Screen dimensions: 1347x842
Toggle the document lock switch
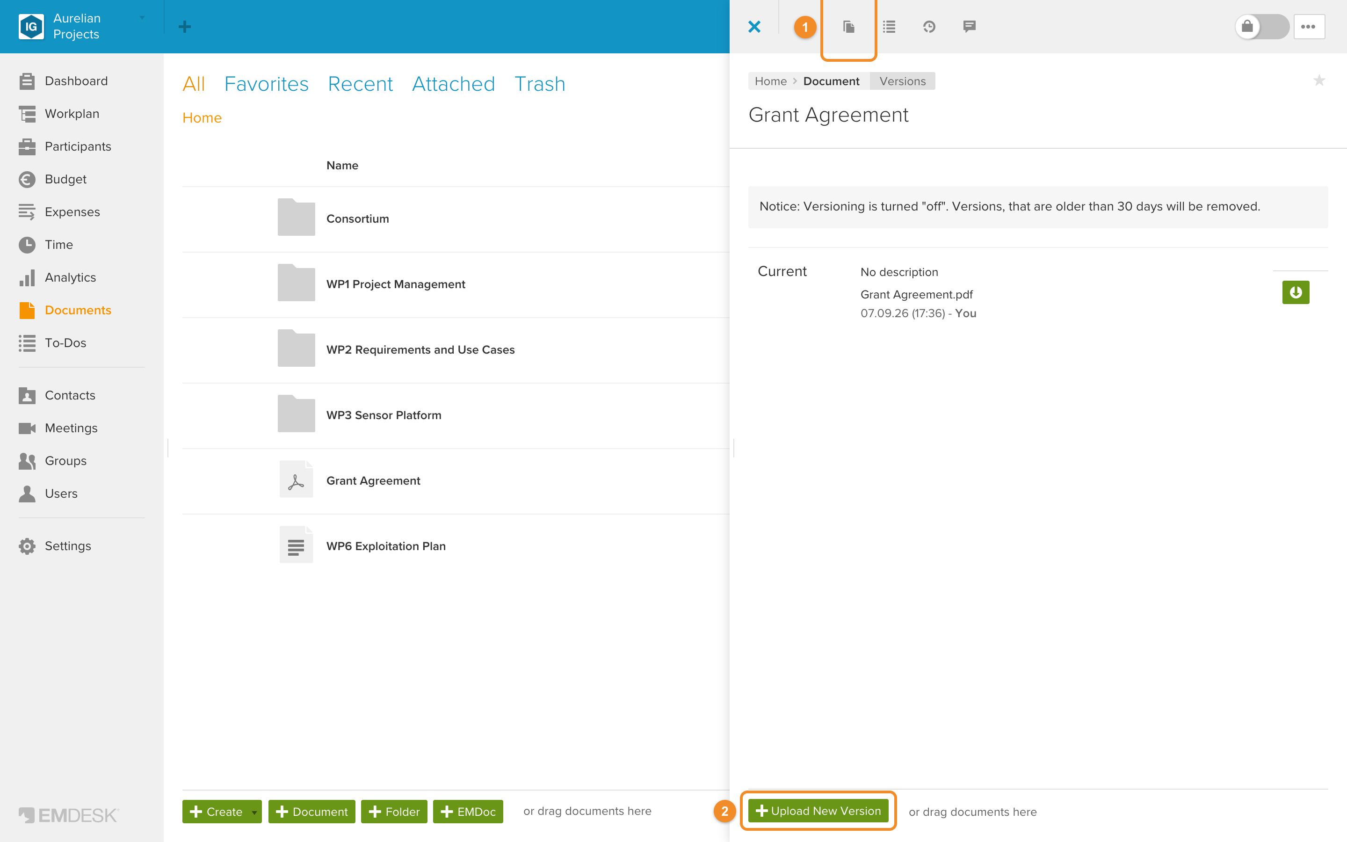(x=1262, y=26)
